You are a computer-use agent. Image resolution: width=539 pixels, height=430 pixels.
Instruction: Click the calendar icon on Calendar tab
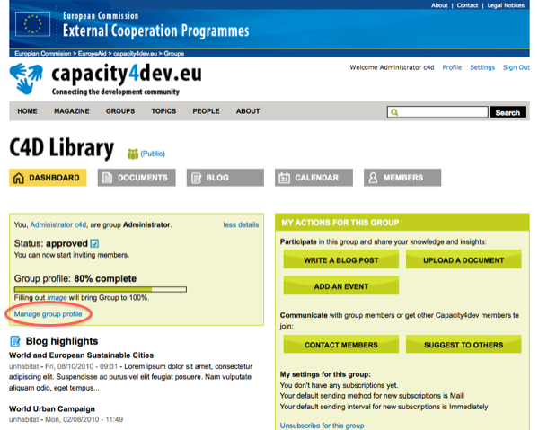click(x=284, y=178)
